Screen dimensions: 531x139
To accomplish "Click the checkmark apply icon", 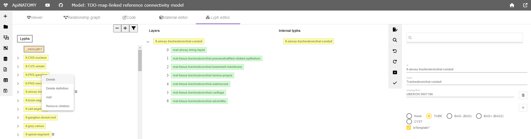I will click(395, 83).
